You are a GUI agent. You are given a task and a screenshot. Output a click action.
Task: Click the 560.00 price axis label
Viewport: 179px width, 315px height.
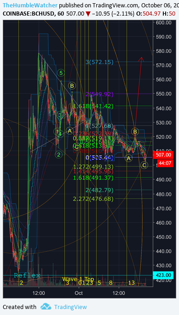click(164, 79)
